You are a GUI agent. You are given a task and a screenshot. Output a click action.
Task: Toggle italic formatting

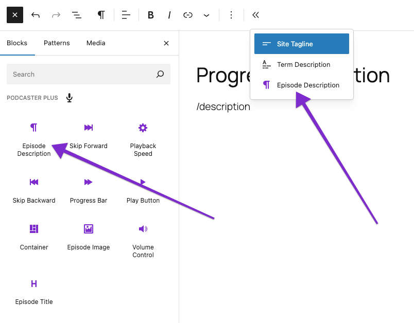169,15
